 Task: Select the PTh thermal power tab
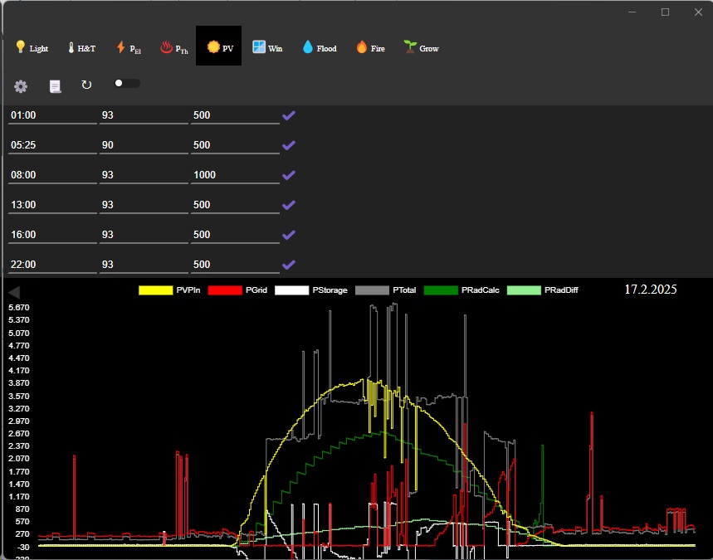tap(173, 48)
